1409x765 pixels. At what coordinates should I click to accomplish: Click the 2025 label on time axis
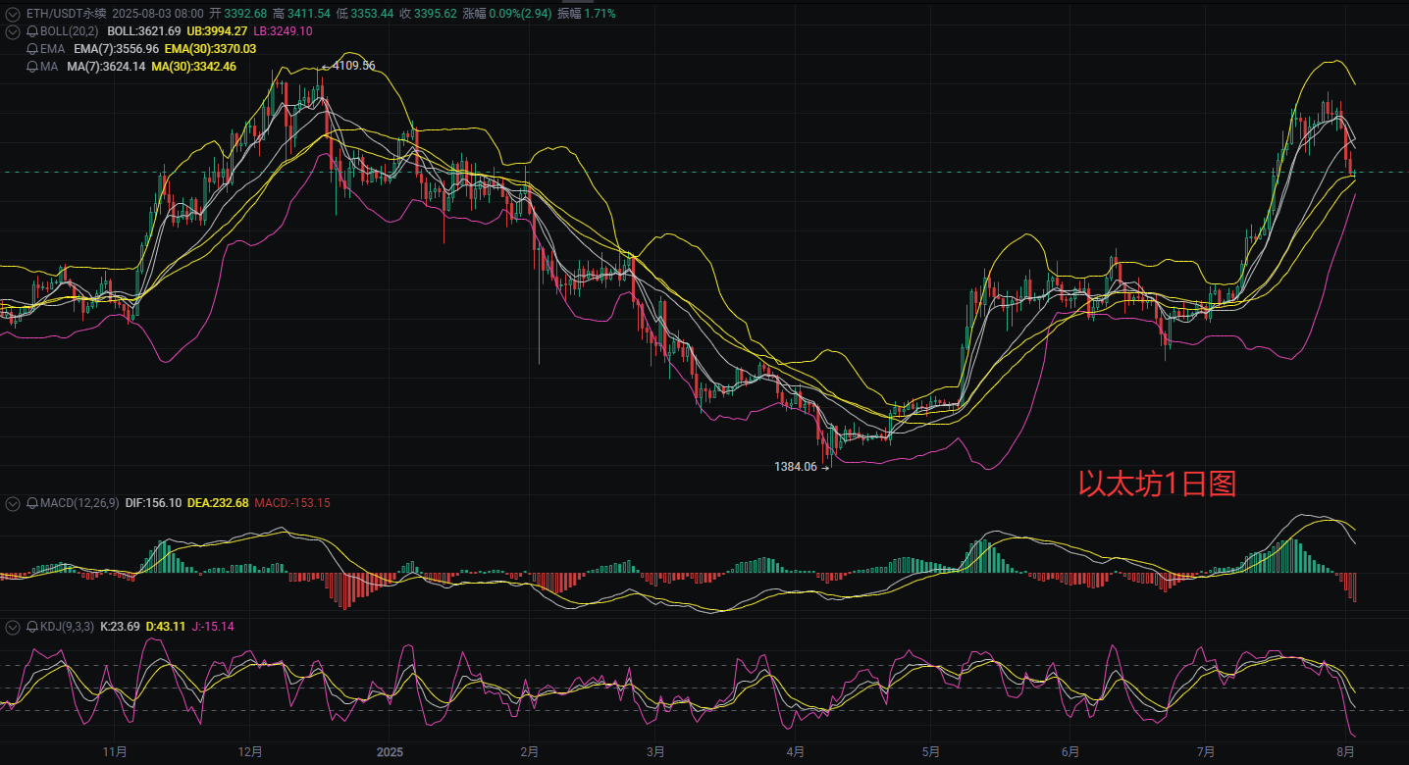point(390,752)
